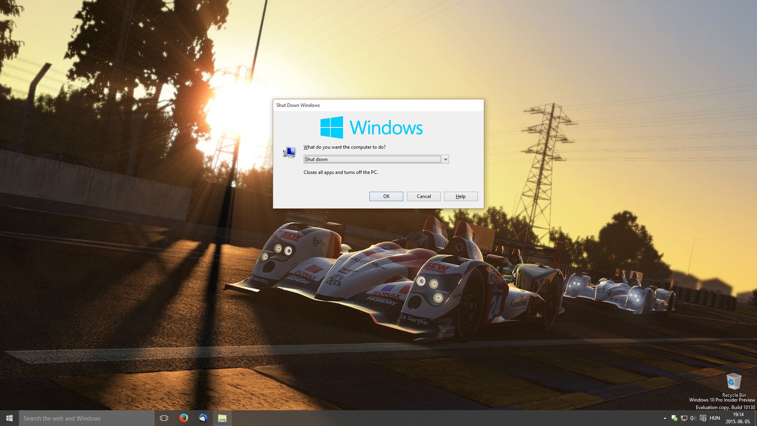Click the show desktop strip beside the clock
This screenshot has width=757, height=426.
pyautogui.click(x=755, y=418)
